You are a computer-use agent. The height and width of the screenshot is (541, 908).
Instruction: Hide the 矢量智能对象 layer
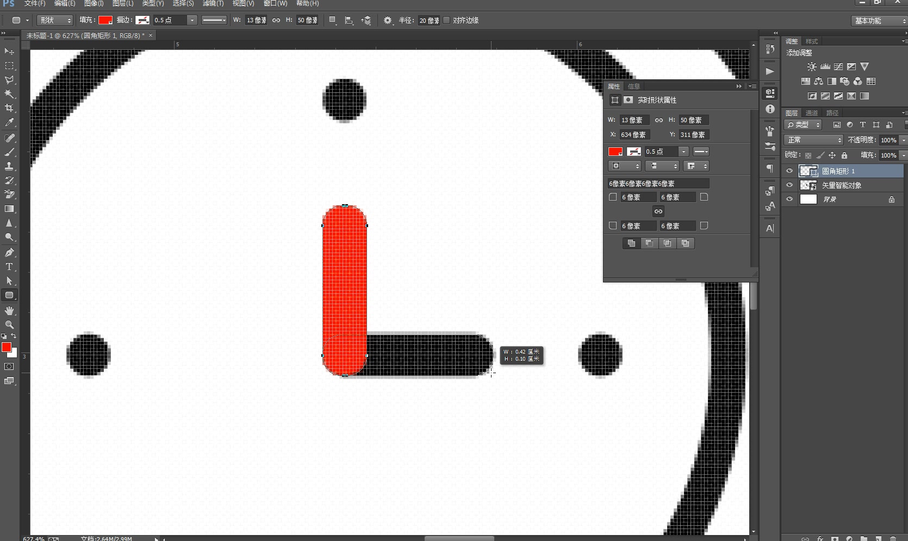pyautogui.click(x=789, y=185)
